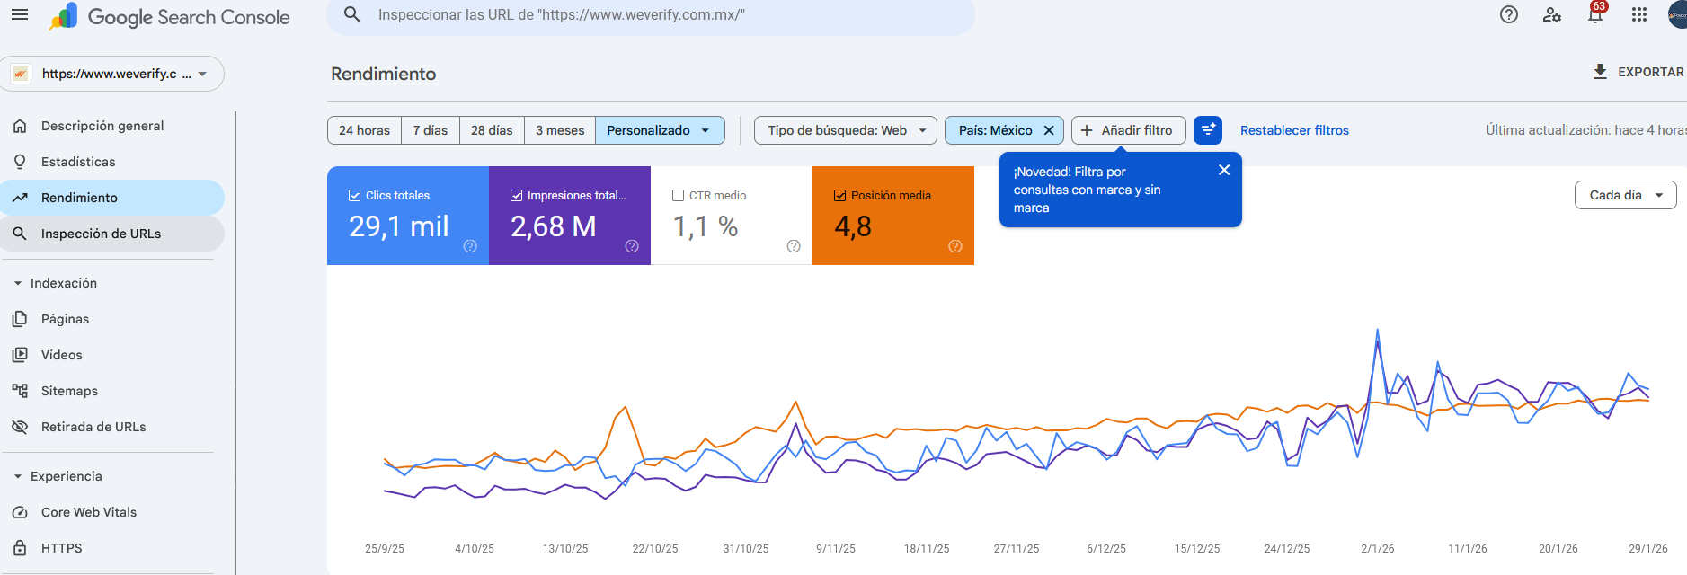Remove the País: México filter
Viewport: 1687px width, 575px height.
(x=1049, y=130)
